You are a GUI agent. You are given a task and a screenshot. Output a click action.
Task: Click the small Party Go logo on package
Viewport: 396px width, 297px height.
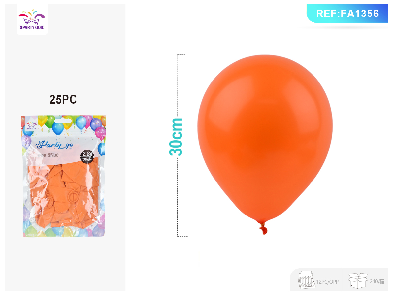(32, 125)
